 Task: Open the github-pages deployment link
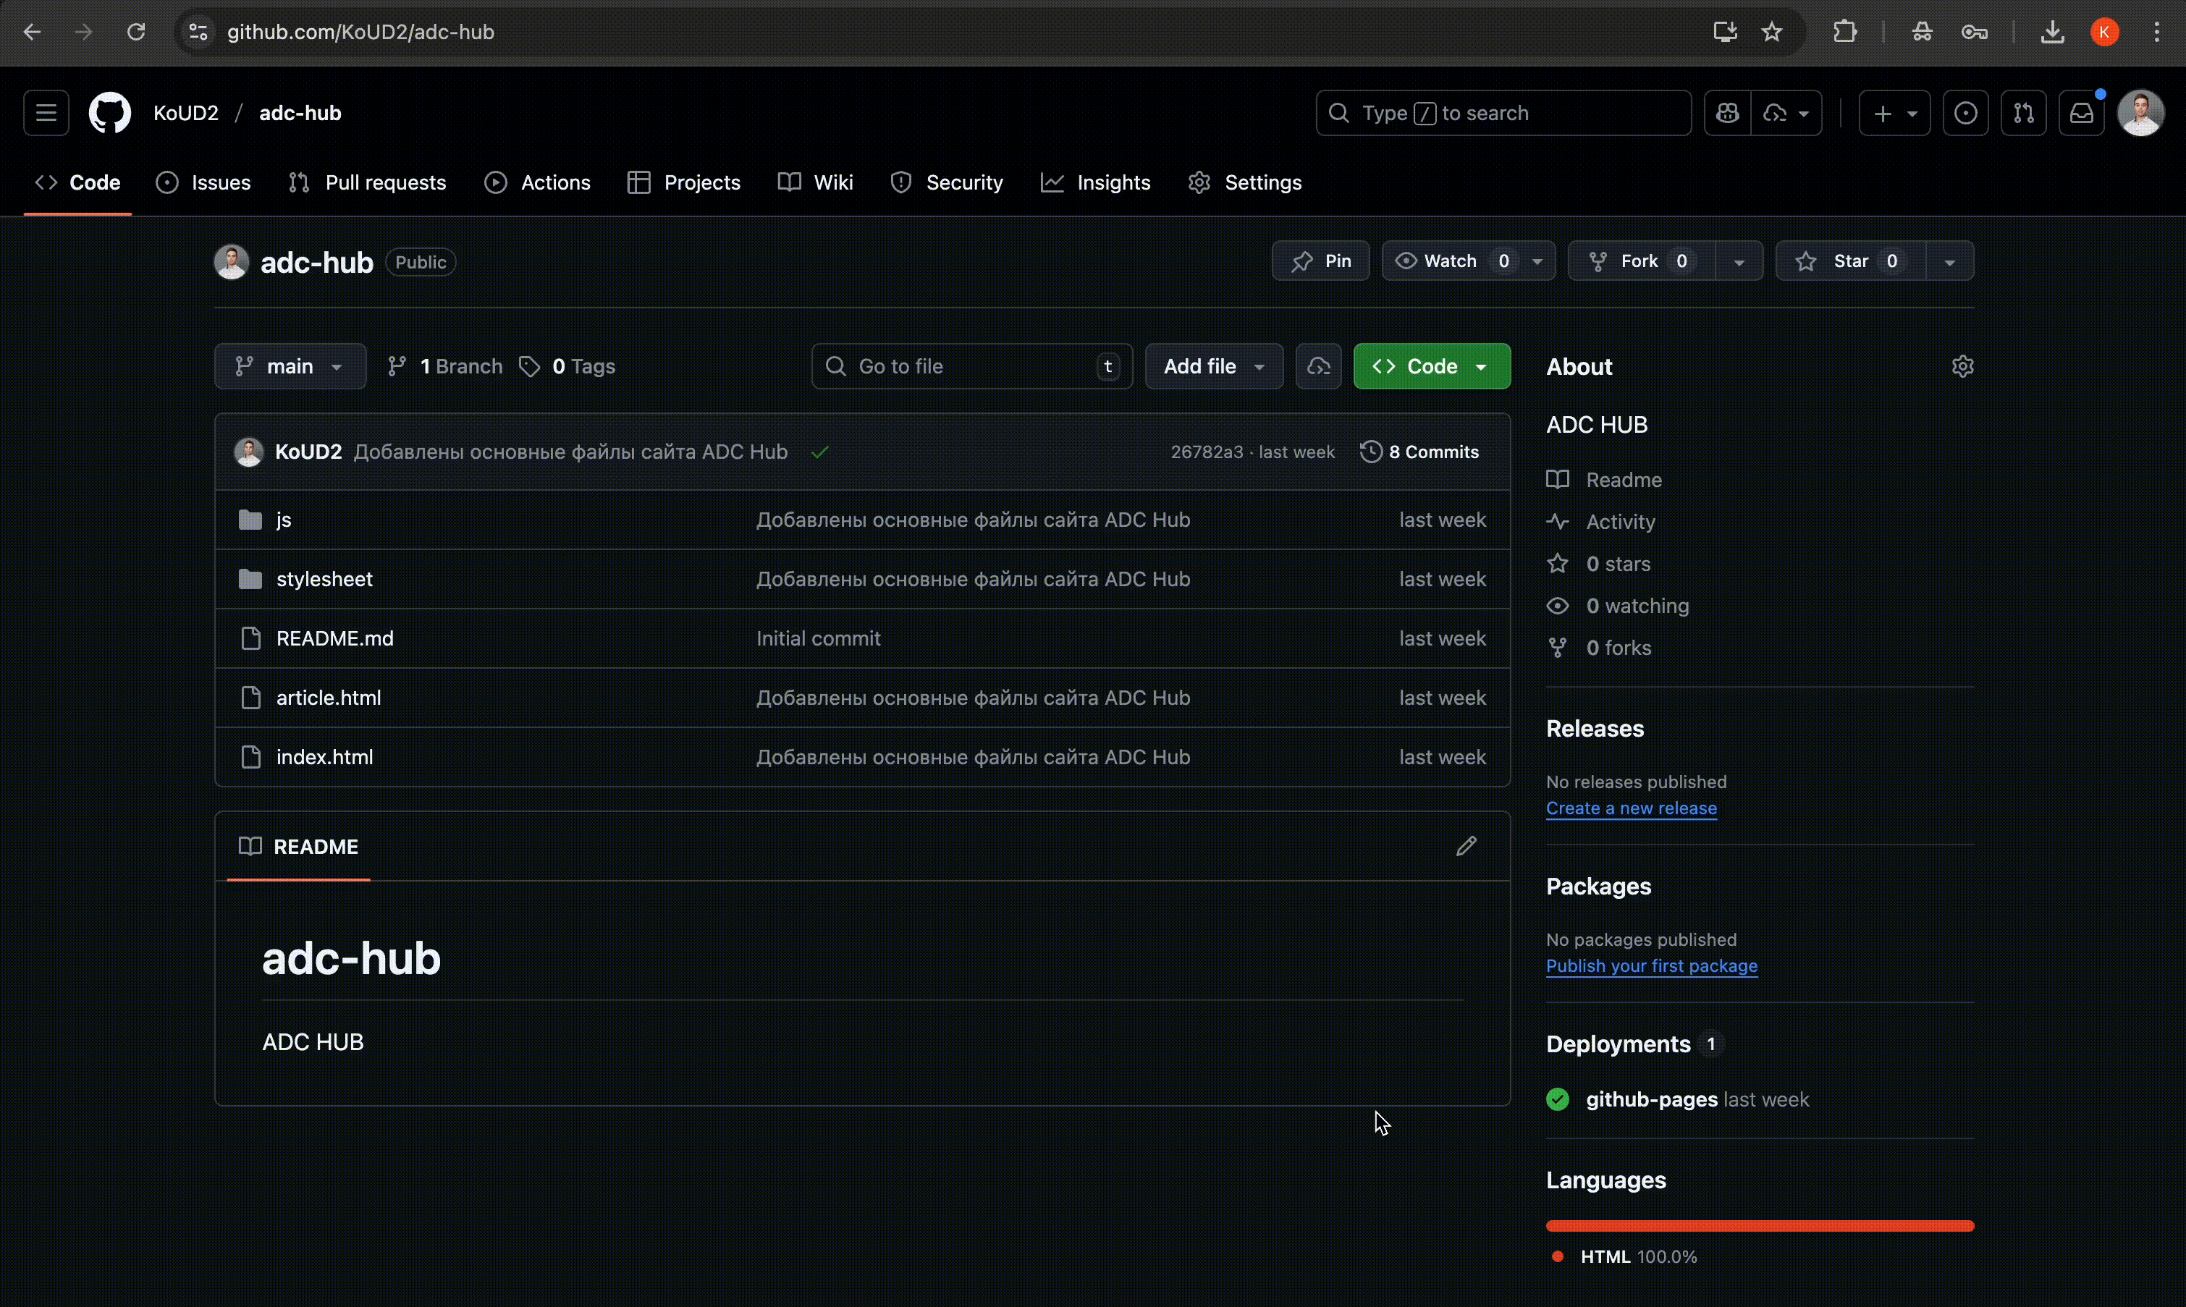(x=1651, y=1099)
